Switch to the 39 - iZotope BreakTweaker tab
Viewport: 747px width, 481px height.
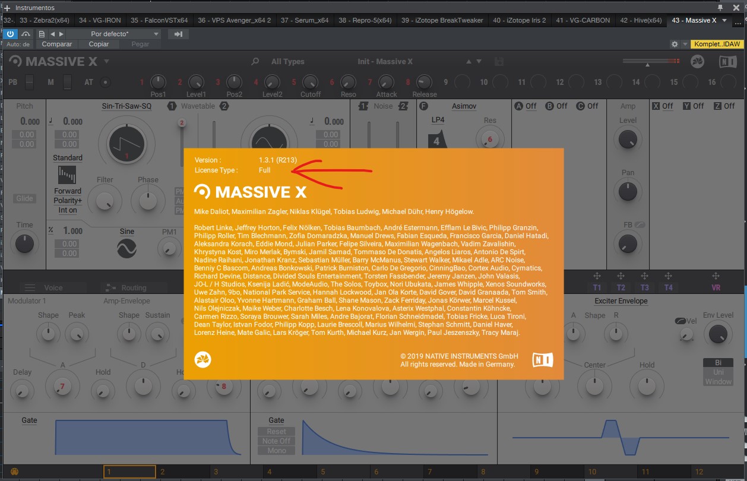click(442, 20)
